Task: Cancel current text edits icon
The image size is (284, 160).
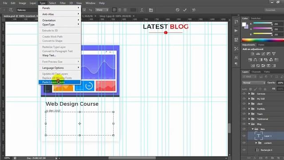Action: 177,10
